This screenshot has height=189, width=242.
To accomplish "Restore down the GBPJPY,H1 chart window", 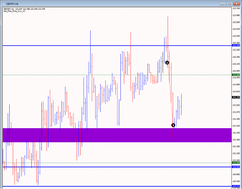I will pyautogui.click(x=230, y=4).
